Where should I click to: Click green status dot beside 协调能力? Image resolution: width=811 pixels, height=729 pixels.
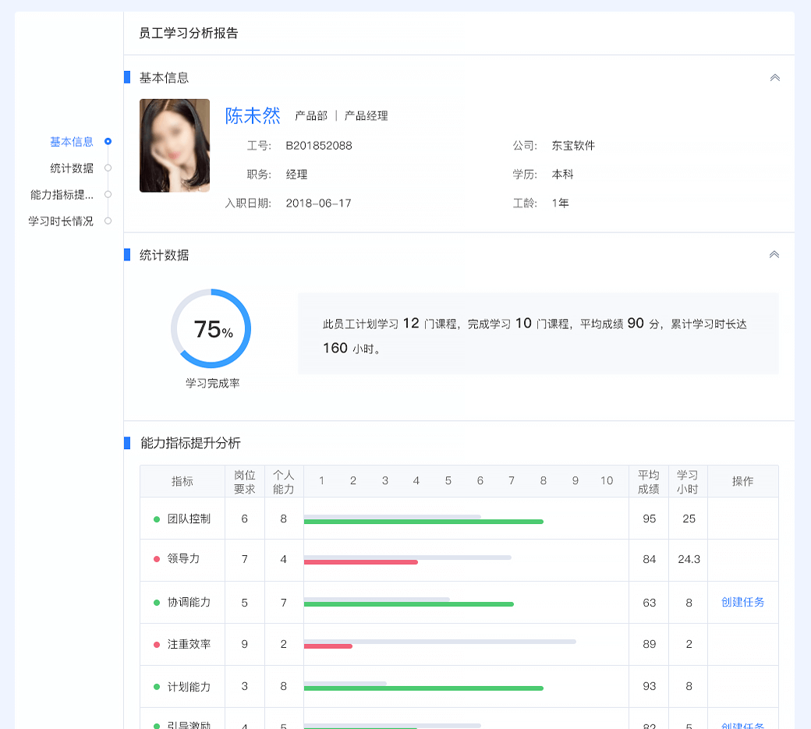pyautogui.click(x=157, y=603)
